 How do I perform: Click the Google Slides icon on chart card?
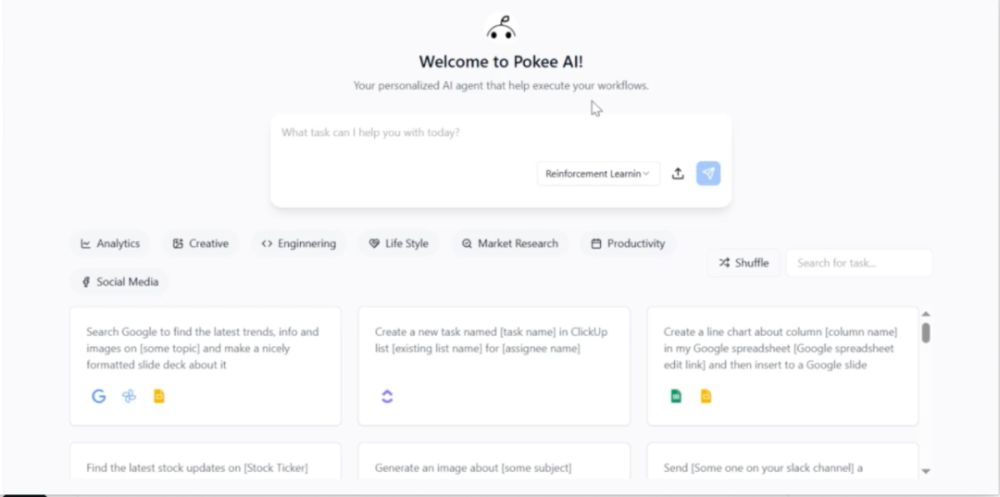(x=706, y=396)
